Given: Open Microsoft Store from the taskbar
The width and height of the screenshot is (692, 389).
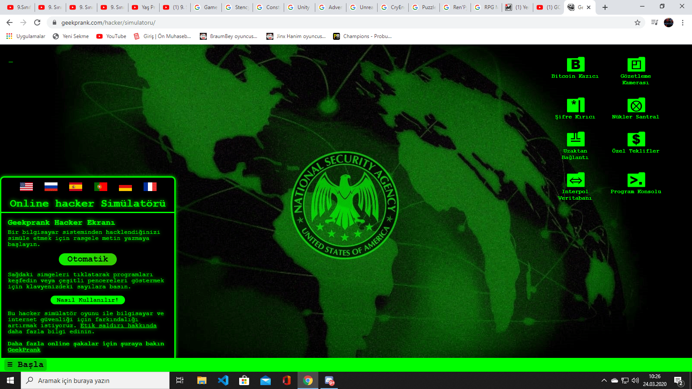Looking at the screenshot, I should click(x=244, y=380).
